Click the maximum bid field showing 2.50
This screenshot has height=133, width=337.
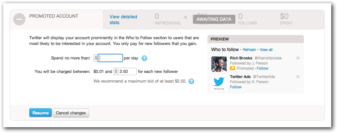[x=127, y=71]
